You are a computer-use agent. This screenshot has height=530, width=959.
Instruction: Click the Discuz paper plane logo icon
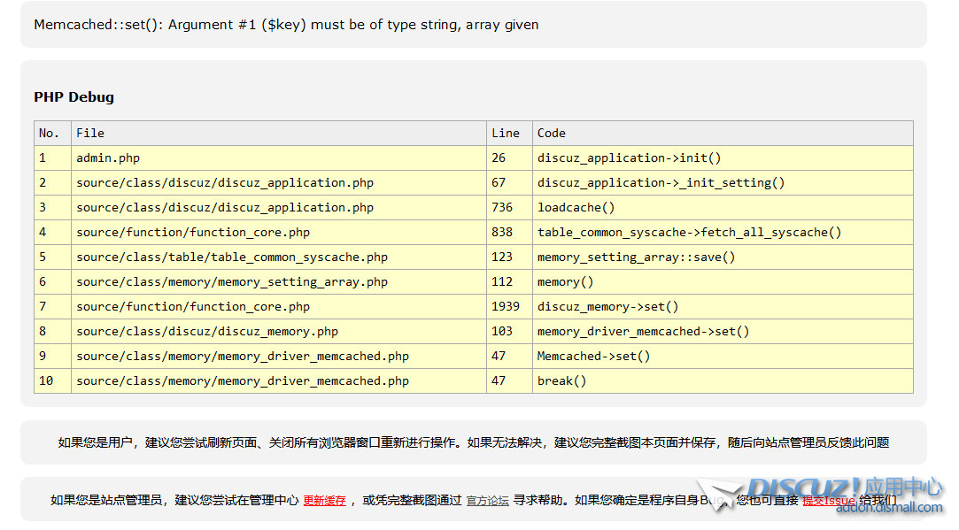719,494
